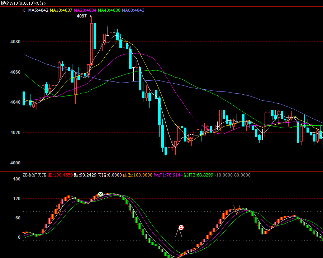Select the 4020 price axis label
The height and width of the screenshot is (258, 323).
(x=15, y=133)
